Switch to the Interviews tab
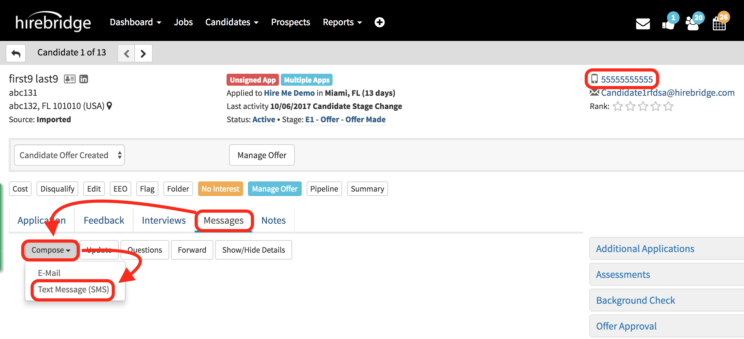744x339 pixels. click(x=164, y=220)
